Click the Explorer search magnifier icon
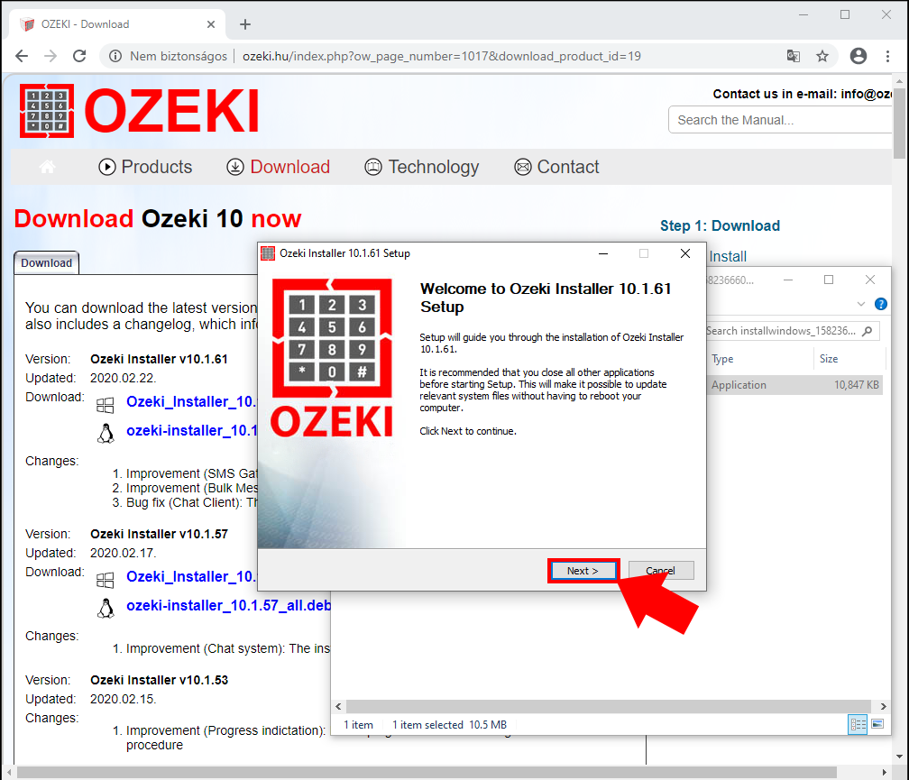Screen dimensions: 909x780 coord(868,331)
